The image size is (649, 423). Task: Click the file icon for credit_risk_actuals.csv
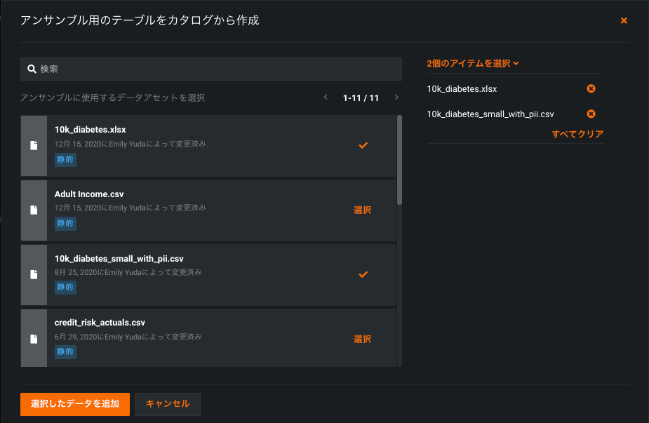[34, 339]
